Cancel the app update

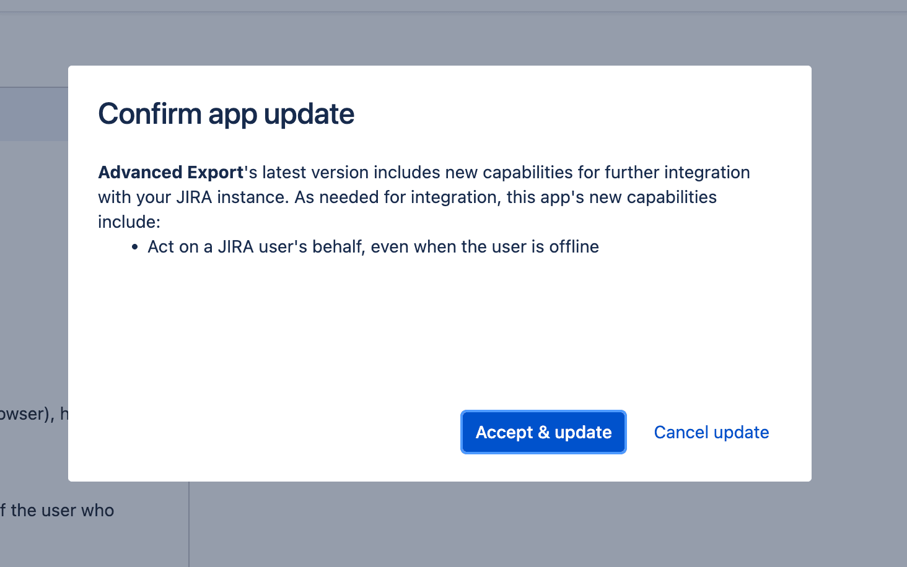click(711, 432)
